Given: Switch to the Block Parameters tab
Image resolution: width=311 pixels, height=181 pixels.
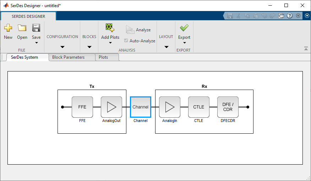Looking at the screenshot, I should pyautogui.click(x=68, y=57).
